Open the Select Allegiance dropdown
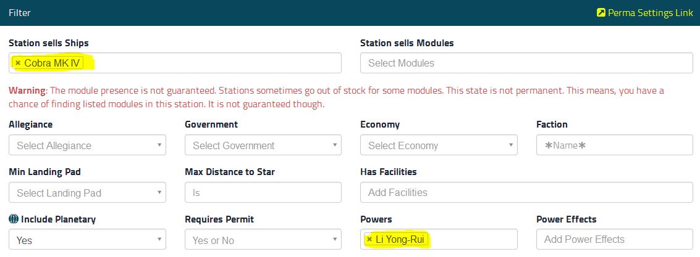Screen dimensions: 700x257 click(x=88, y=145)
